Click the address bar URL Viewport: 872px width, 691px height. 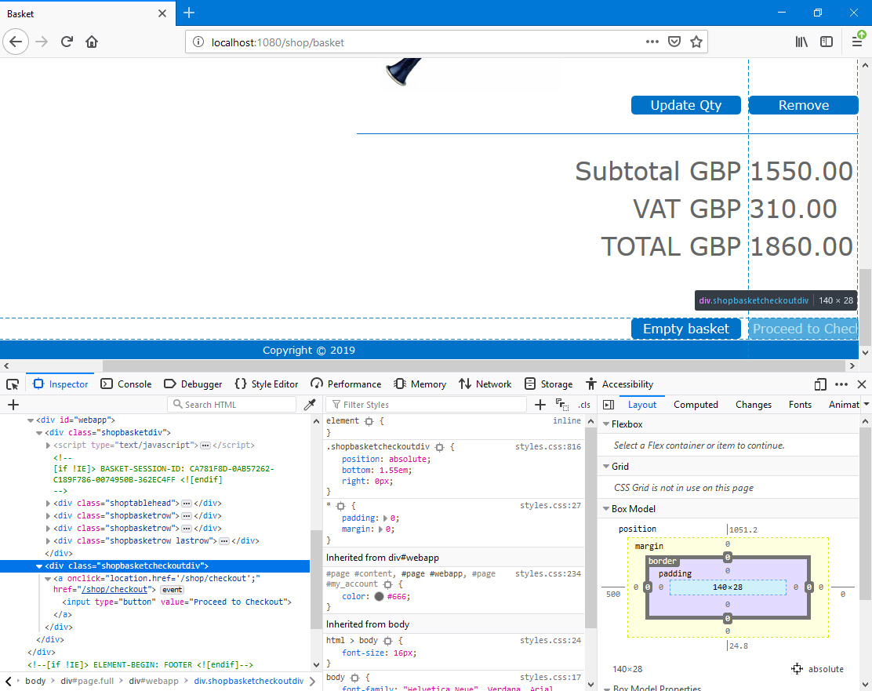278,42
